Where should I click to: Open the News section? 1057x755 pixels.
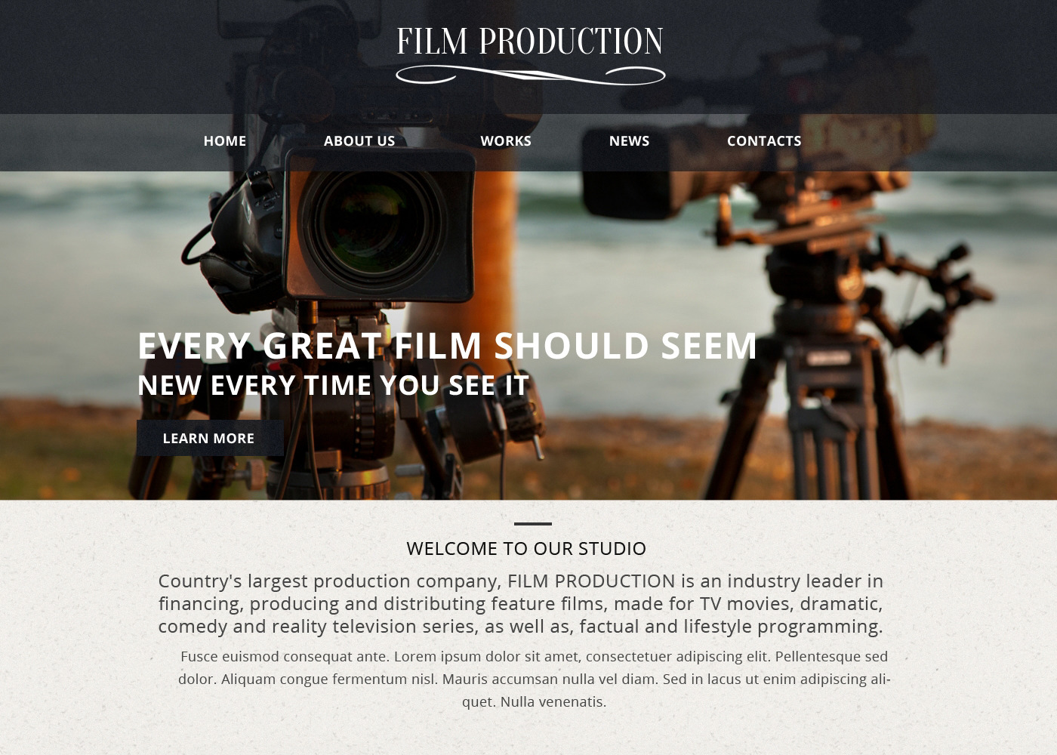pos(629,141)
